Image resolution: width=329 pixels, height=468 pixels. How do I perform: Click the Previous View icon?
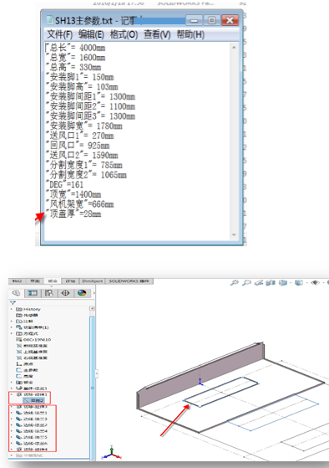pos(258,282)
